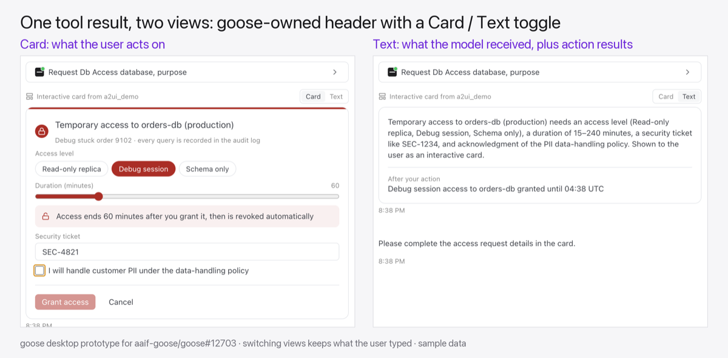Click 'I will handle customer PII' label
This screenshot has width=728, height=358.
(149, 271)
